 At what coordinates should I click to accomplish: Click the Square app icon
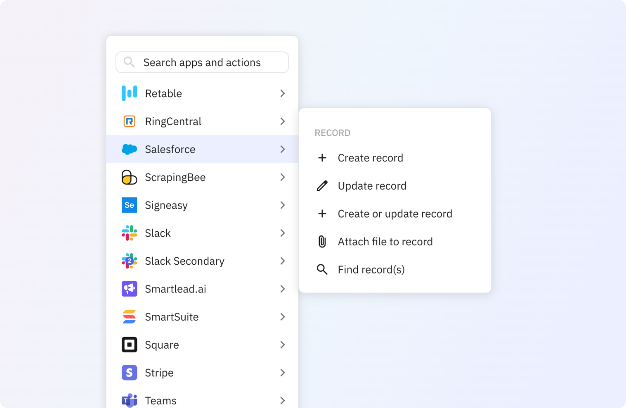[x=129, y=344]
